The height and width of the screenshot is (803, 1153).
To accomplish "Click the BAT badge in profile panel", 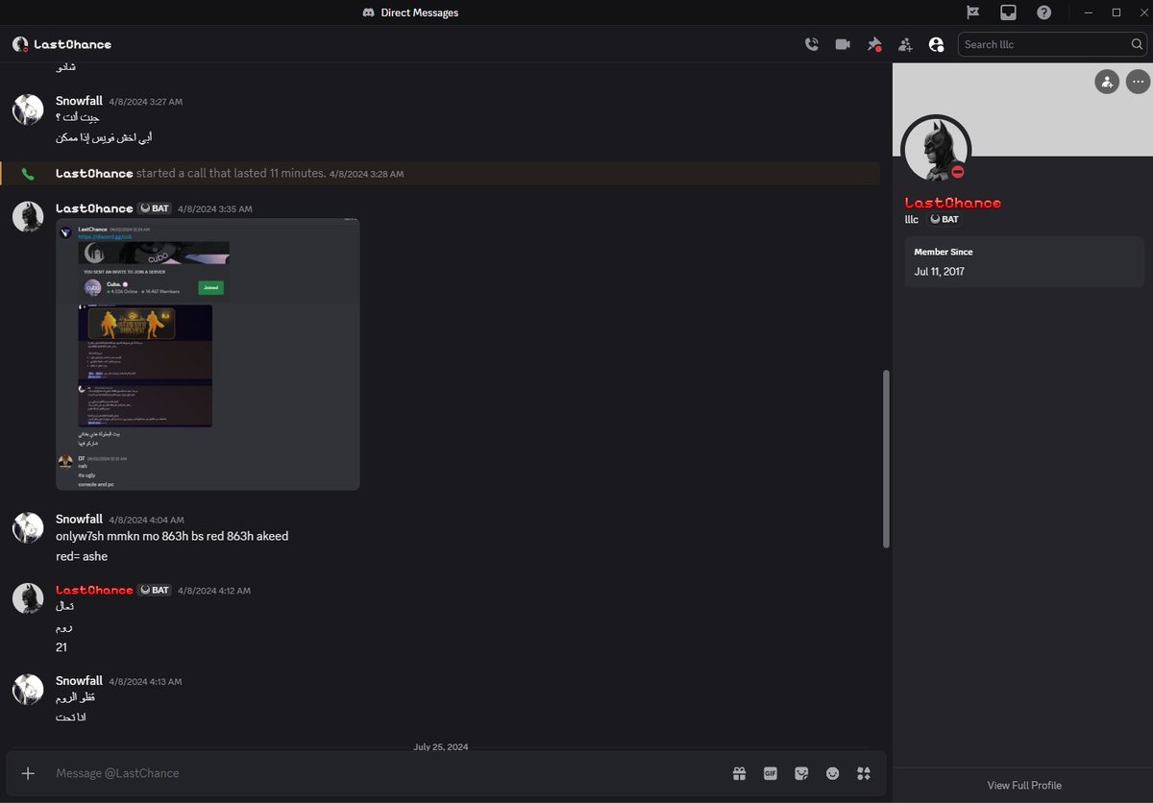I will click(944, 219).
